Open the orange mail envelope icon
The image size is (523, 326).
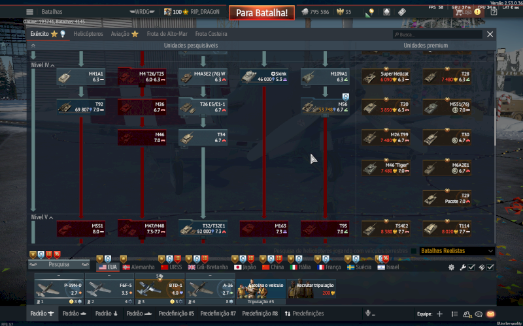[490, 314]
